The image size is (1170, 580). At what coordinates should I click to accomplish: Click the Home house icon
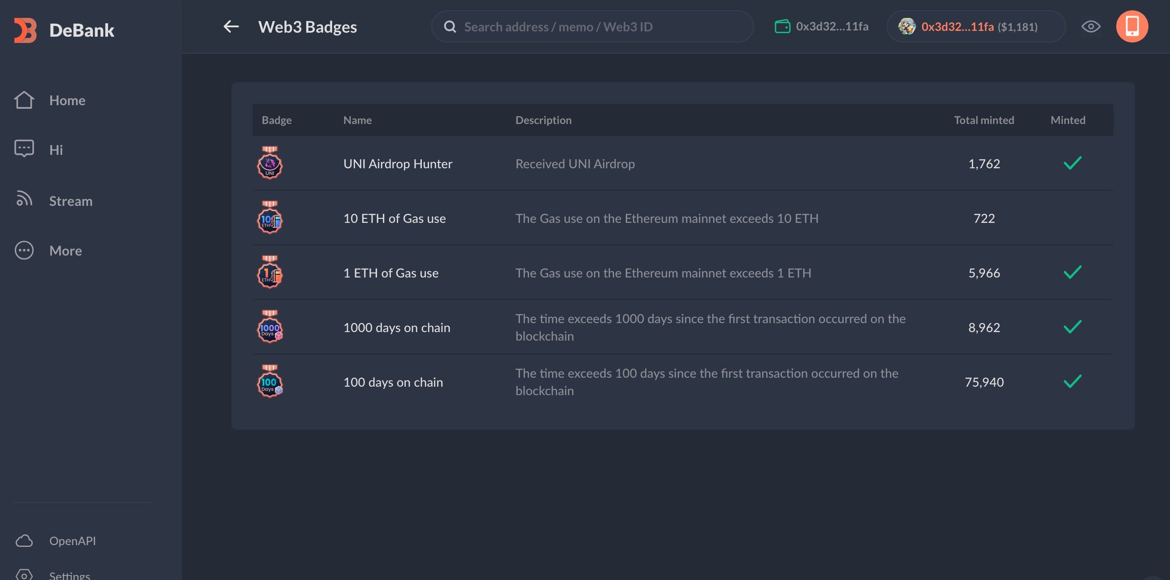[24, 100]
